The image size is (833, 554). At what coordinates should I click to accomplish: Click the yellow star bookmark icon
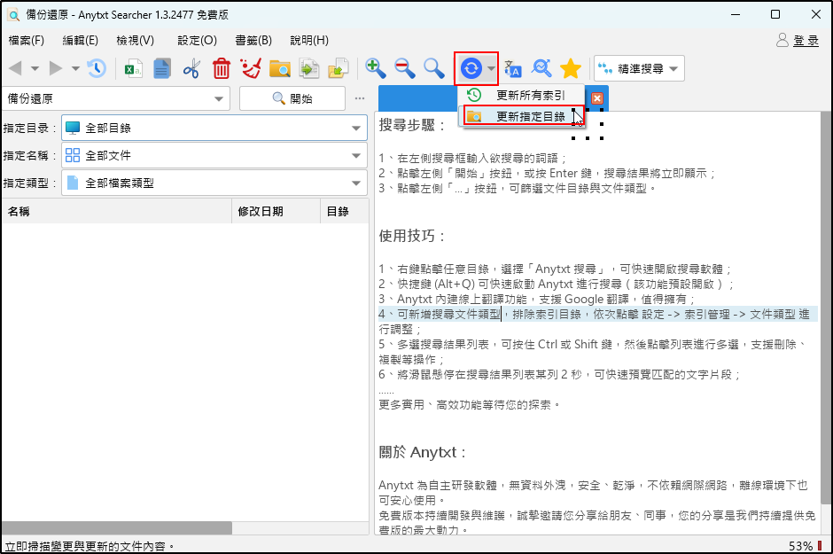571,68
